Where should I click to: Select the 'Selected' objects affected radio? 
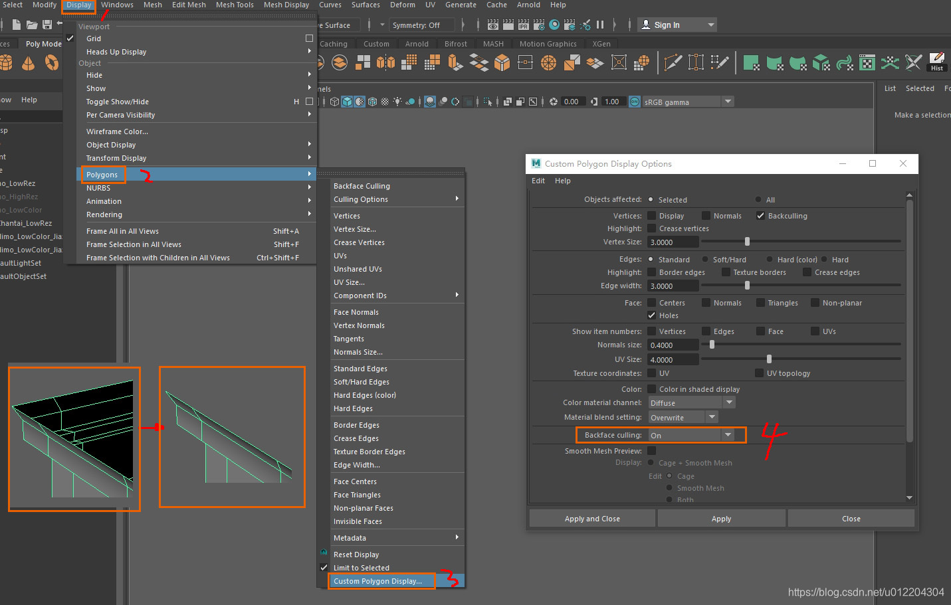[651, 199]
